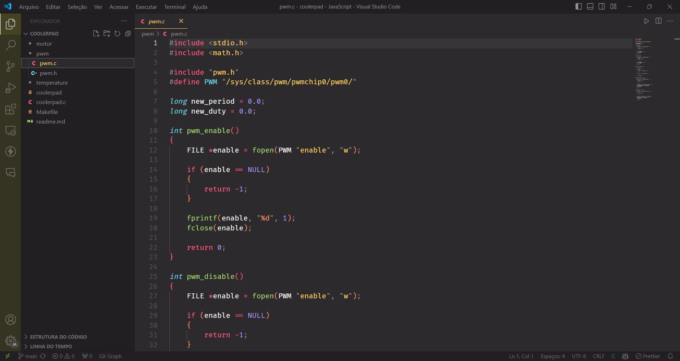Open the Acessar menu
The image size is (680, 361).
click(119, 7)
